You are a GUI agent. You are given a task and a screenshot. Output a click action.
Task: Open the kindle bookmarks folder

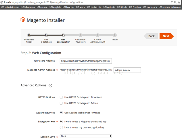(x=122, y=7)
